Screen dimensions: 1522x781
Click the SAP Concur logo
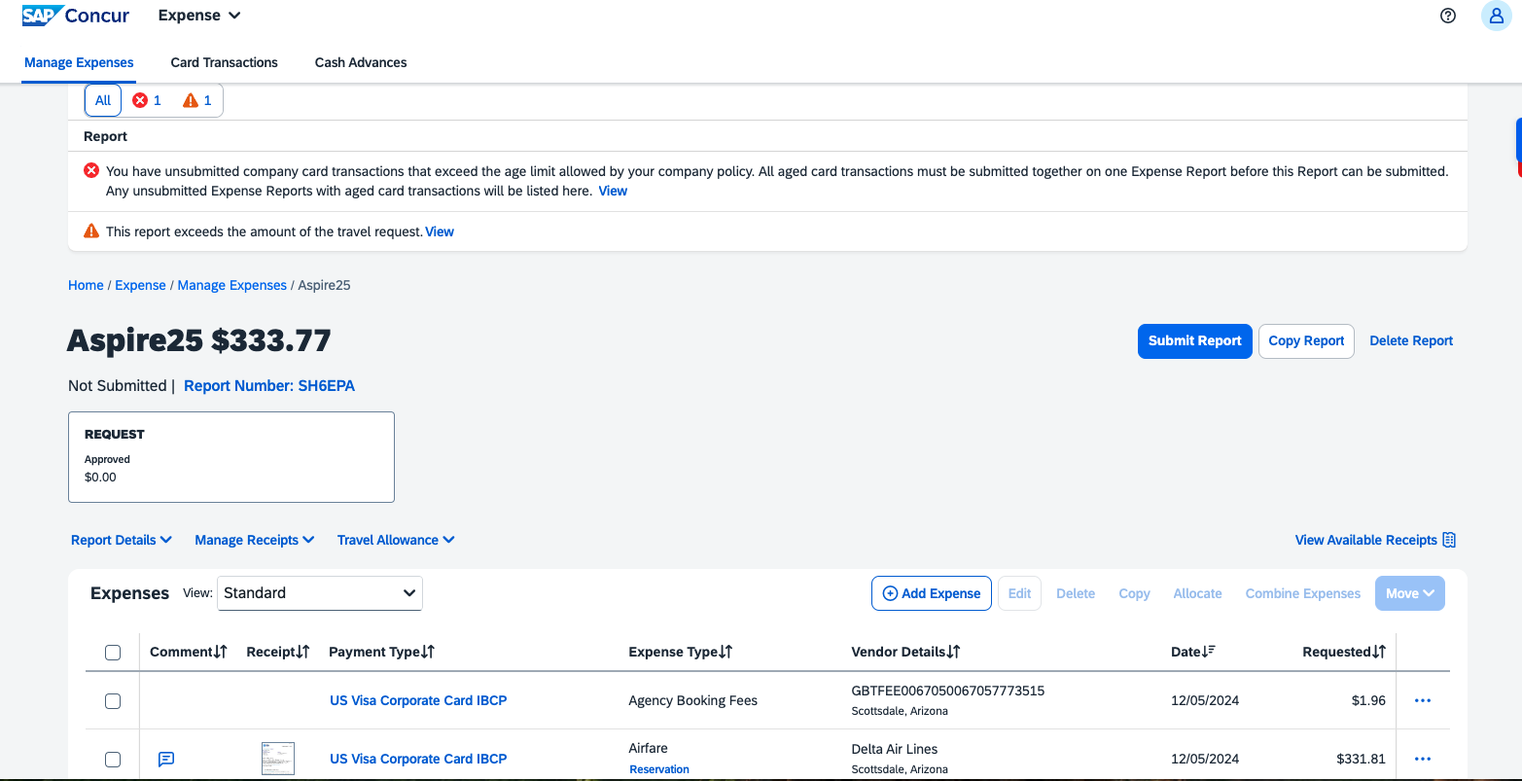point(76,16)
